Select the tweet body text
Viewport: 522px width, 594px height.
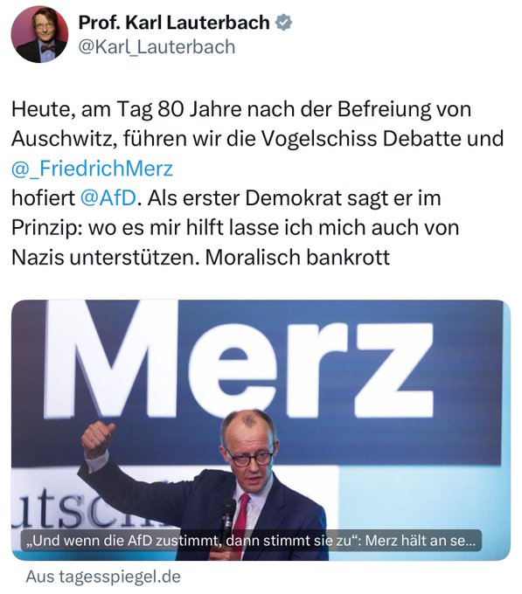[257, 183]
